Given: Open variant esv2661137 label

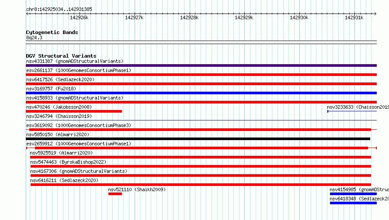Looking at the screenshot, I should tap(79, 70).
